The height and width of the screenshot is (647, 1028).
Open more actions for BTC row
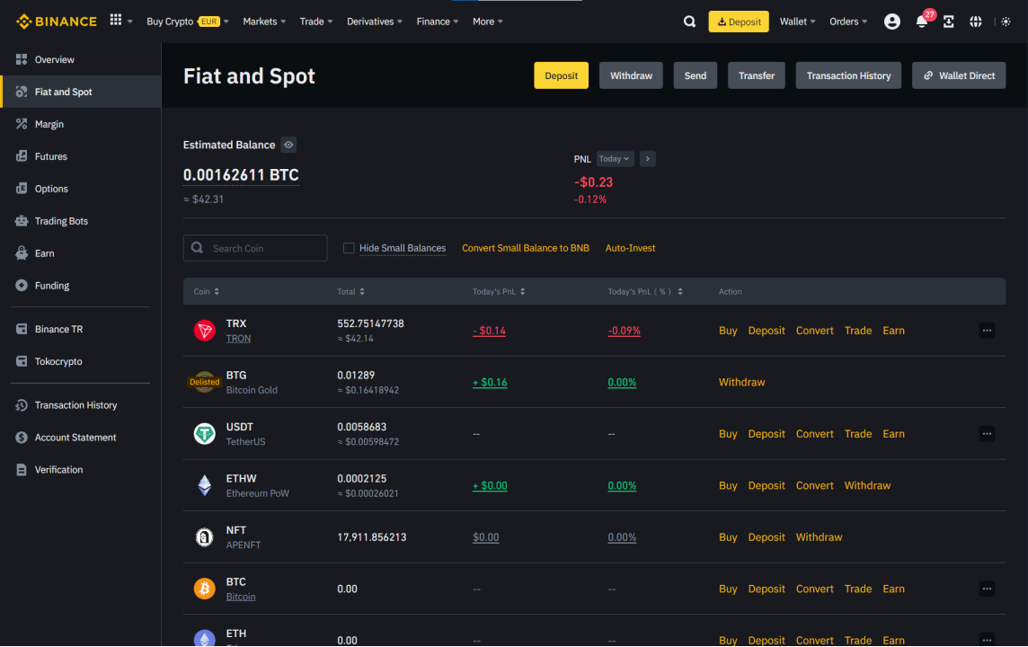987,589
